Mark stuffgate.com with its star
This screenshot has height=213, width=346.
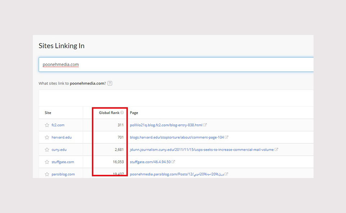coord(47,162)
